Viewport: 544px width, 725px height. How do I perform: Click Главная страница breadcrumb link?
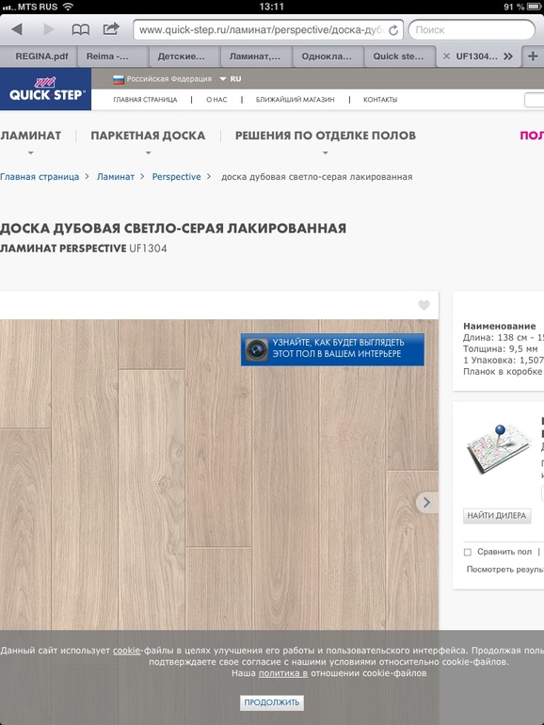(x=40, y=177)
